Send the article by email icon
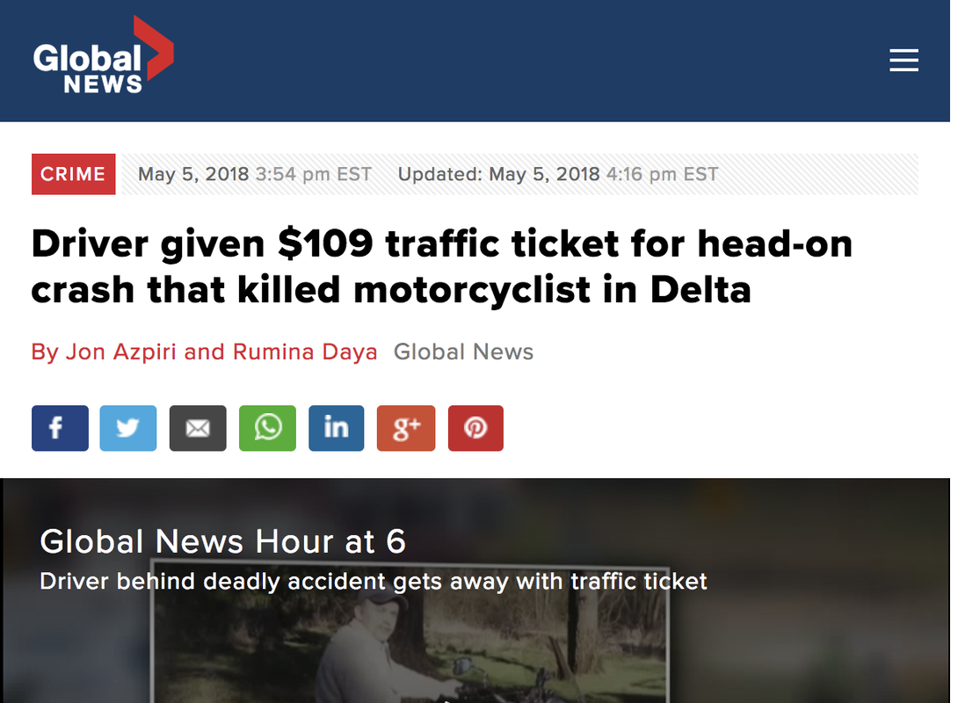 coord(198,428)
